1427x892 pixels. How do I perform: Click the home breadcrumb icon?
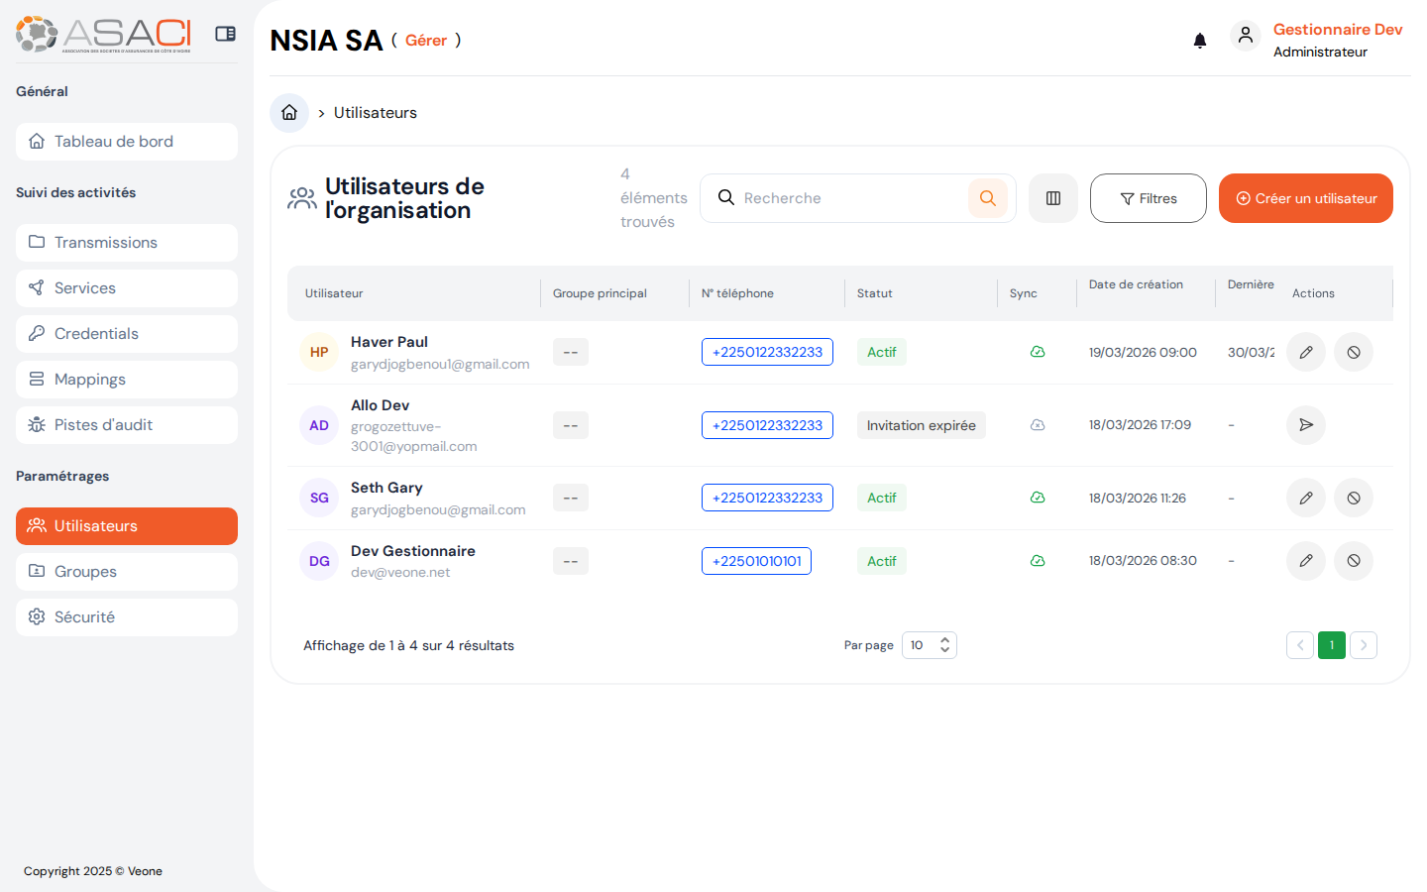(289, 113)
